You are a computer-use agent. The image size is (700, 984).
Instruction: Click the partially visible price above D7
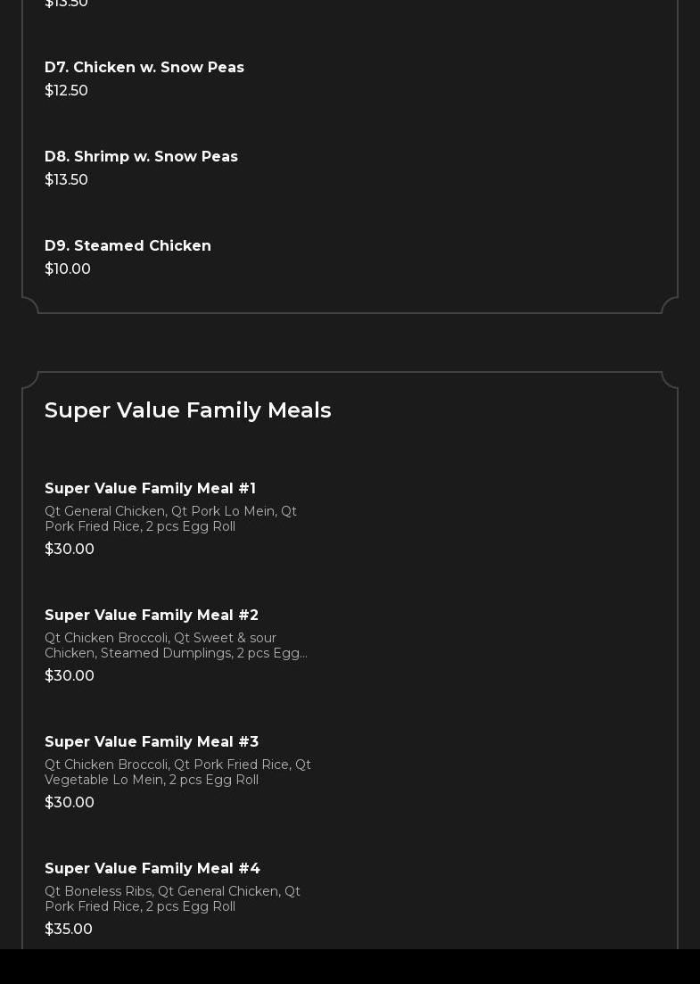tap(67, 4)
